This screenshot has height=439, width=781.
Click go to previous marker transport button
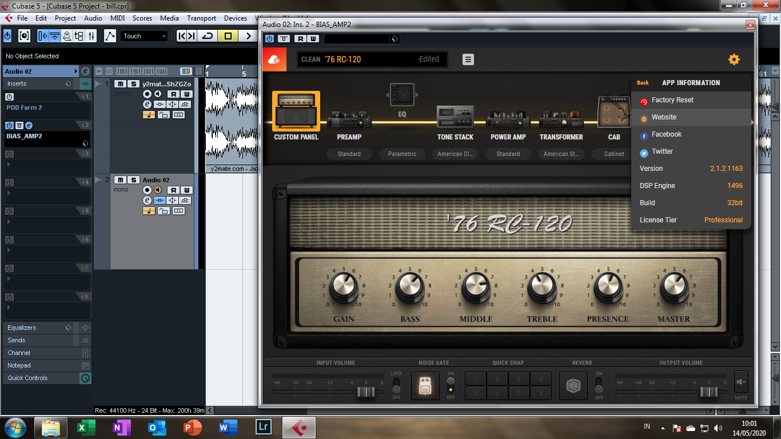[182, 36]
